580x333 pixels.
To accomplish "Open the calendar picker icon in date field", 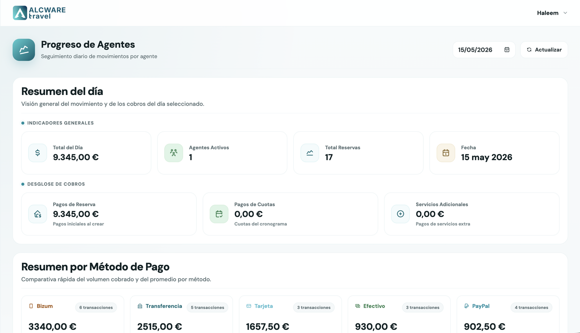I will (x=507, y=50).
